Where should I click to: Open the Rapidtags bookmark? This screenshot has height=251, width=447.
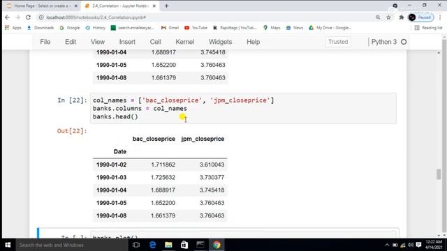click(x=235, y=28)
